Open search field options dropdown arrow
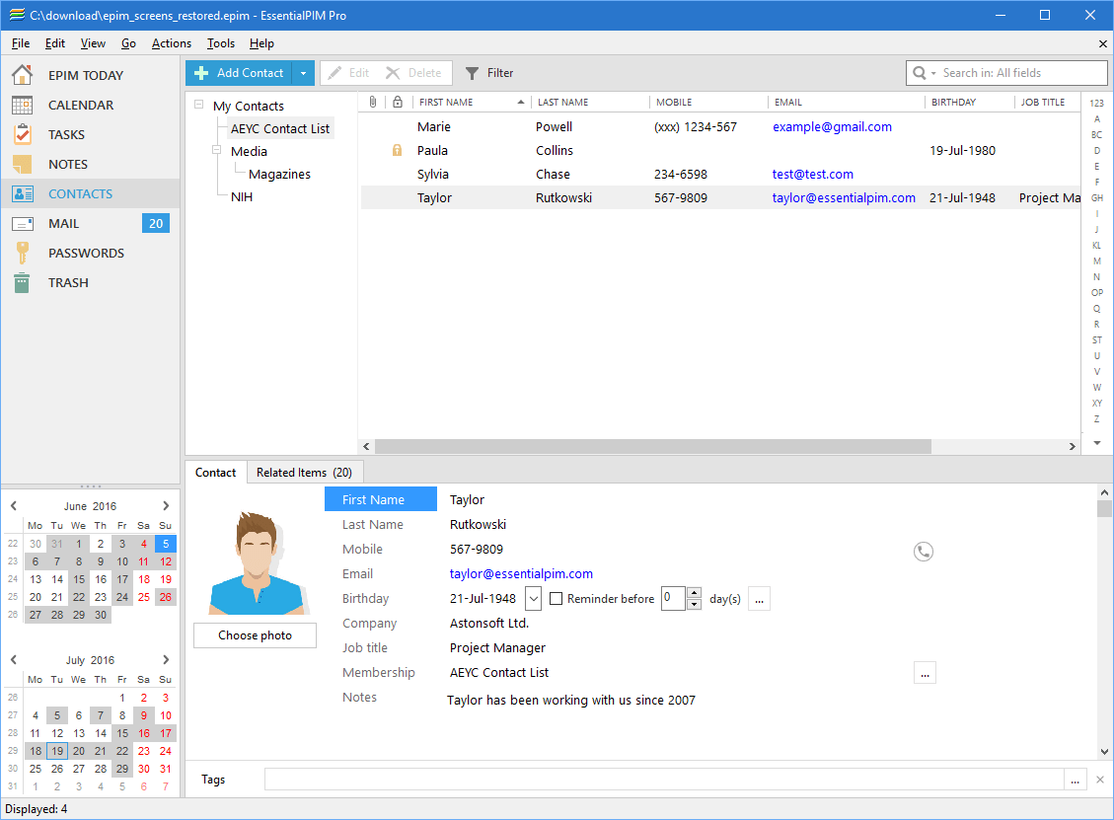The image size is (1114, 820). (x=933, y=73)
